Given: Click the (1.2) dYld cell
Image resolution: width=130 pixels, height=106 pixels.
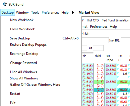Looking at the screenshot, I should pos(99,74).
